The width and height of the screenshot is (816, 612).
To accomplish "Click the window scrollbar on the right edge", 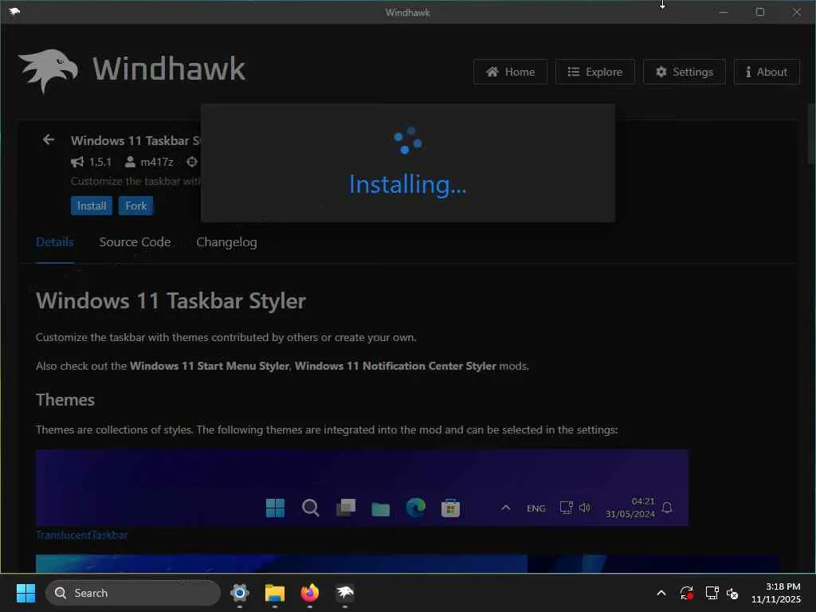I will tap(810, 134).
